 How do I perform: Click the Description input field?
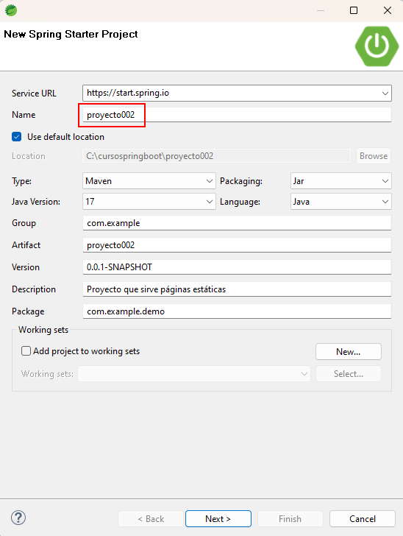237,289
